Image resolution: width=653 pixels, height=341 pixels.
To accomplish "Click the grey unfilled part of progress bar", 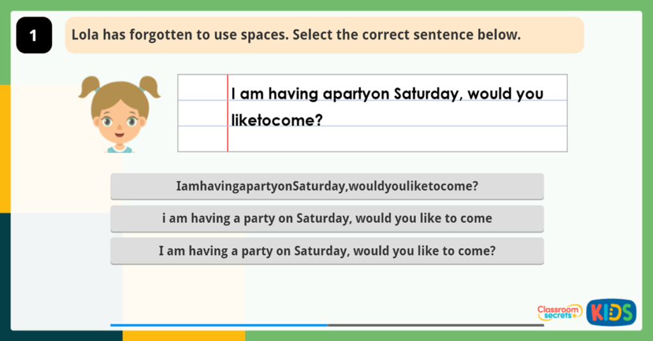I will (x=436, y=325).
